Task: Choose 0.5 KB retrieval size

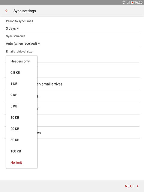Action: pyautogui.click(x=22, y=73)
